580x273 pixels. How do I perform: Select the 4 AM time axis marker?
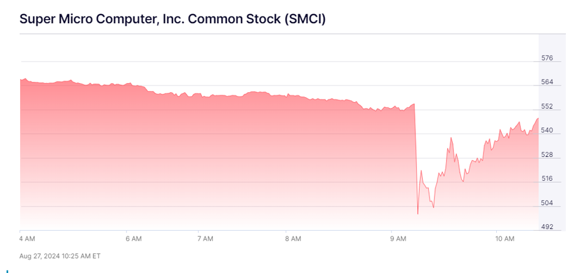pyautogui.click(x=28, y=239)
